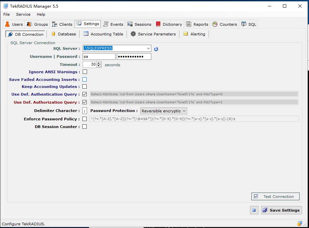Open Database sub-tab via its cylinder icon

click(x=53, y=34)
